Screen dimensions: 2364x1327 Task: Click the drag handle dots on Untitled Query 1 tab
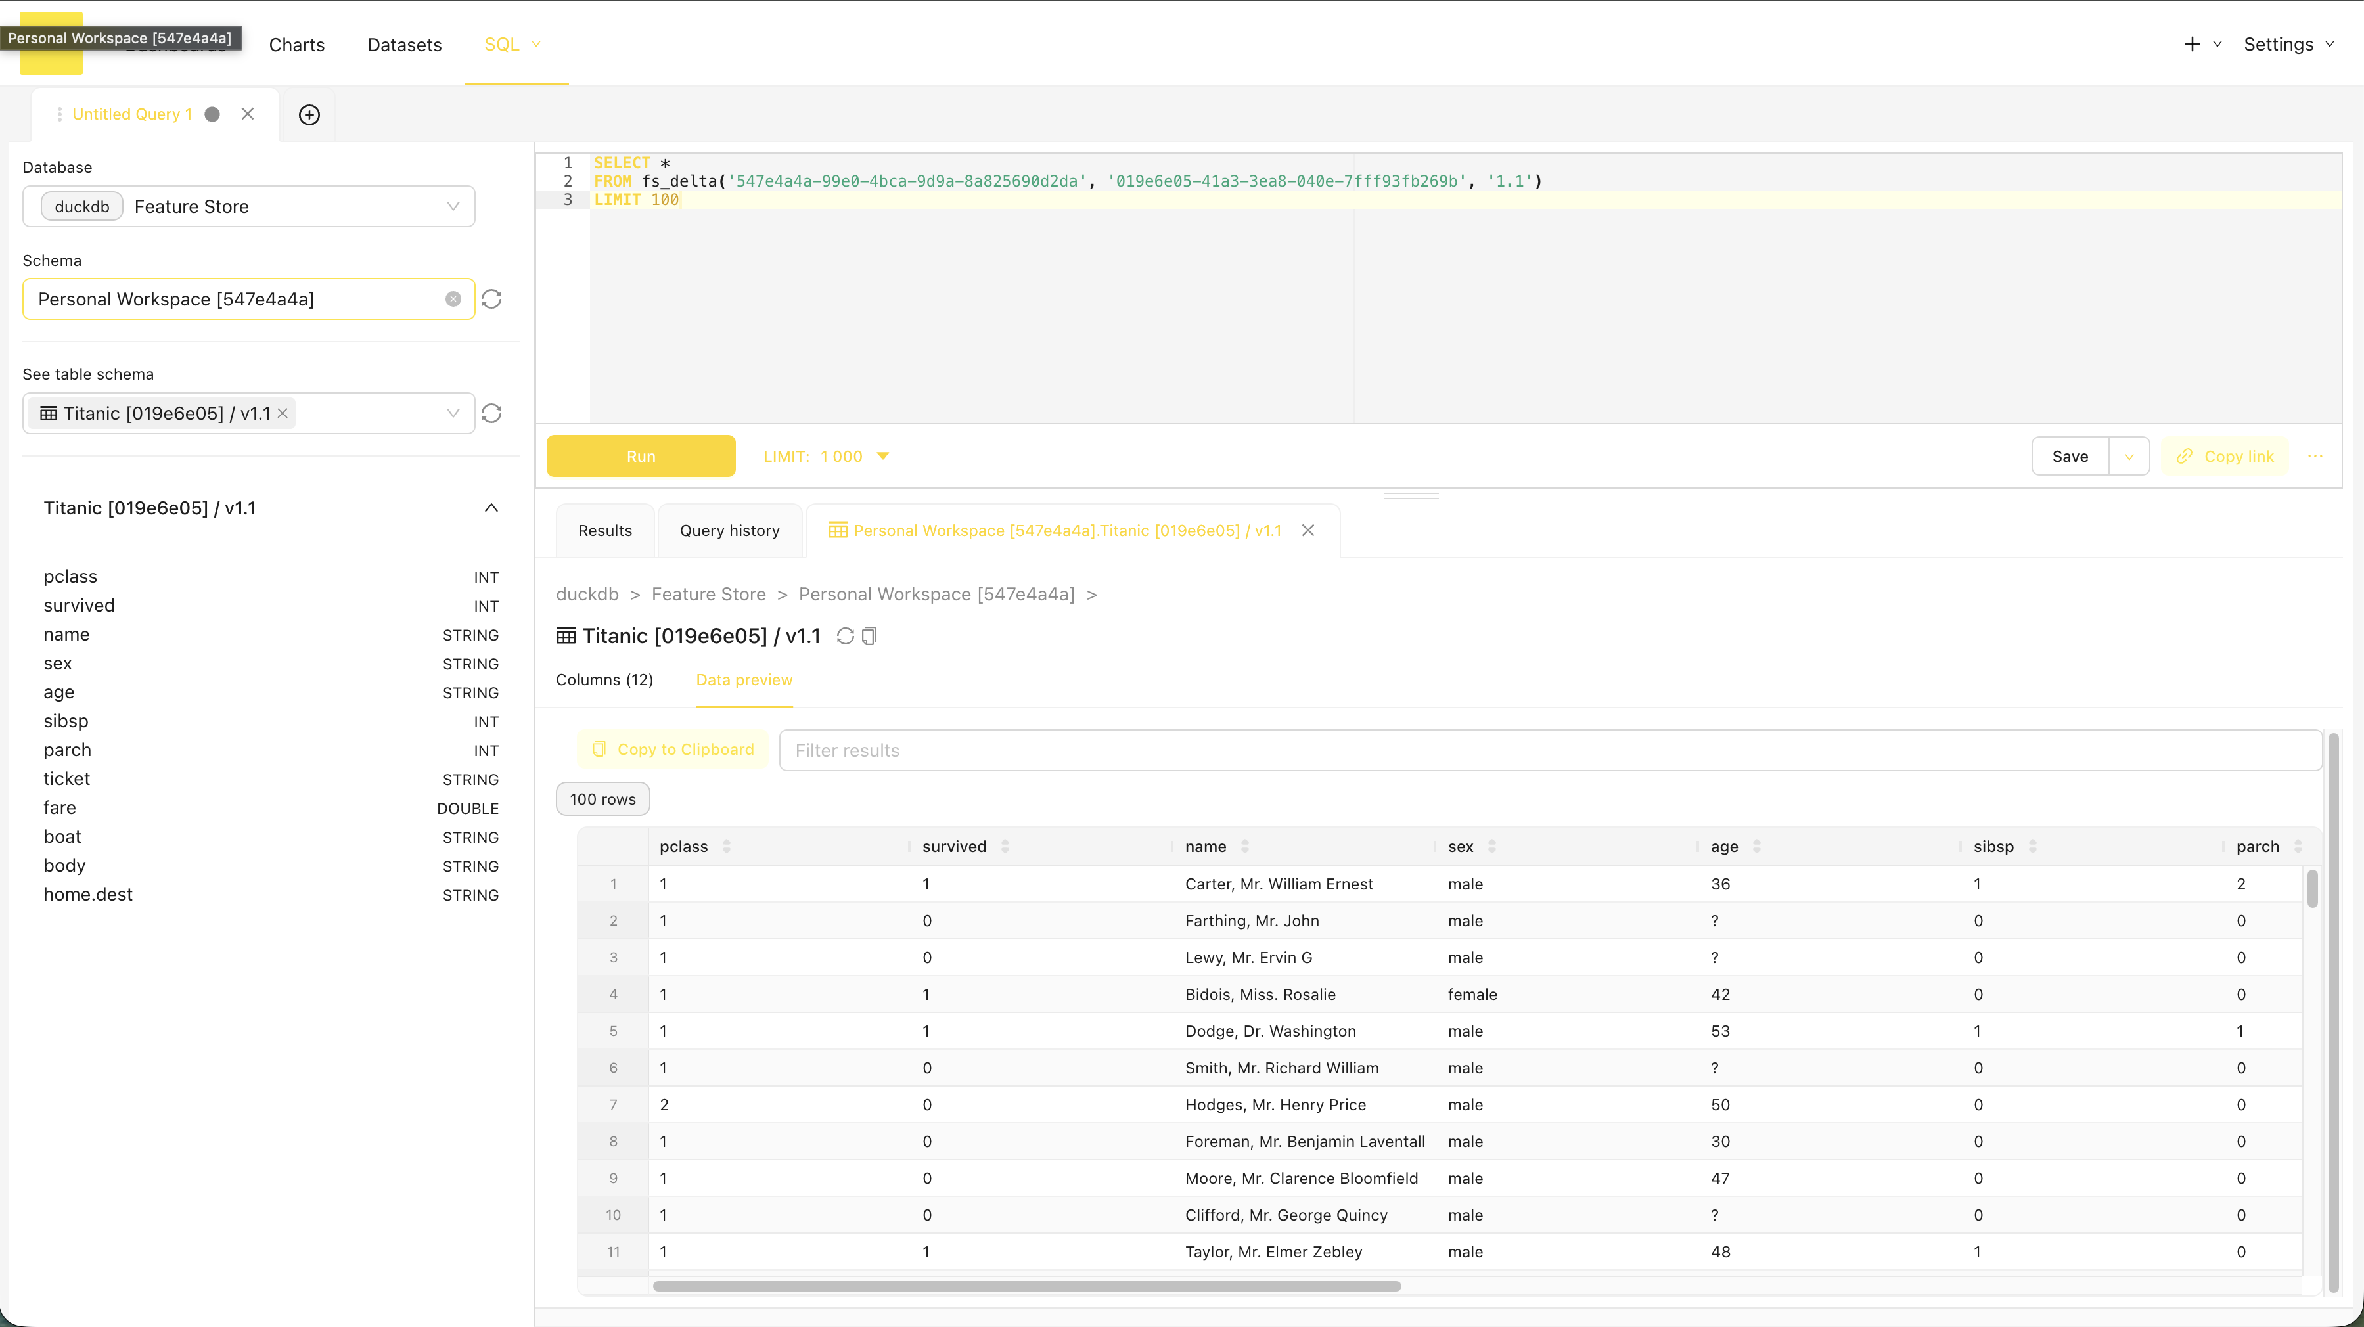click(58, 114)
